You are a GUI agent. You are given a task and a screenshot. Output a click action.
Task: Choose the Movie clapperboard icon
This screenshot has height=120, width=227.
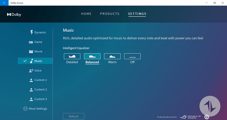[x=31, y=51]
